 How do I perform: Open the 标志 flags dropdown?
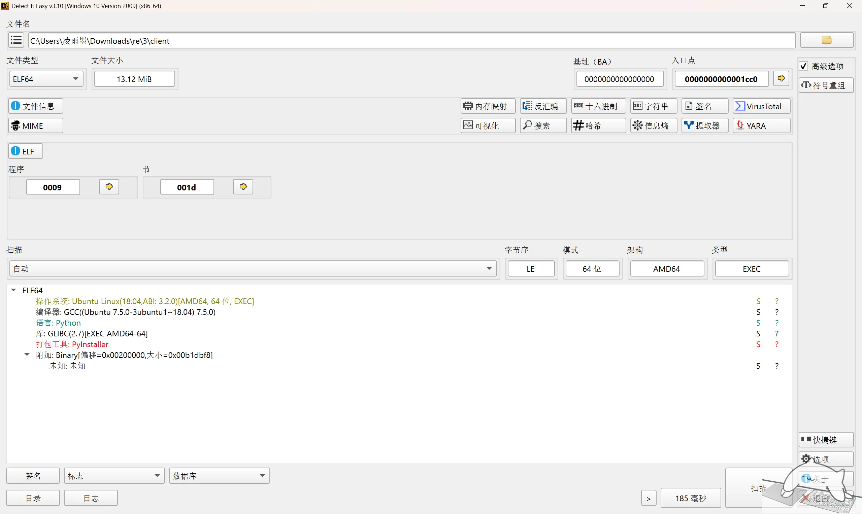point(114,476)
